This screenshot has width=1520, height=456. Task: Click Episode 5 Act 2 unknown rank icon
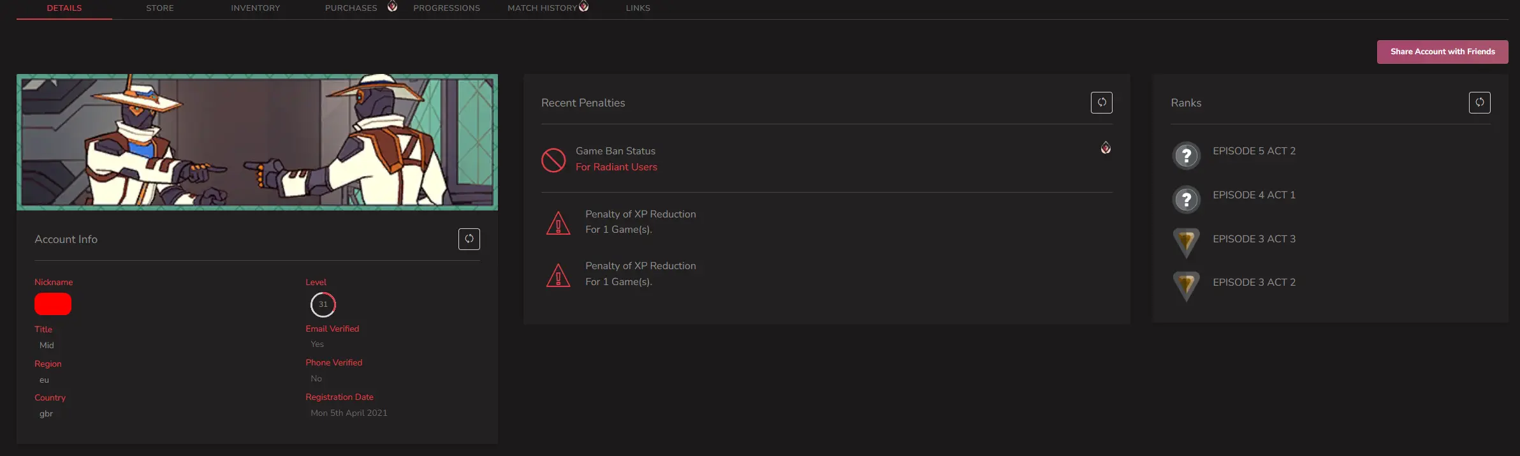point(1186,156)
